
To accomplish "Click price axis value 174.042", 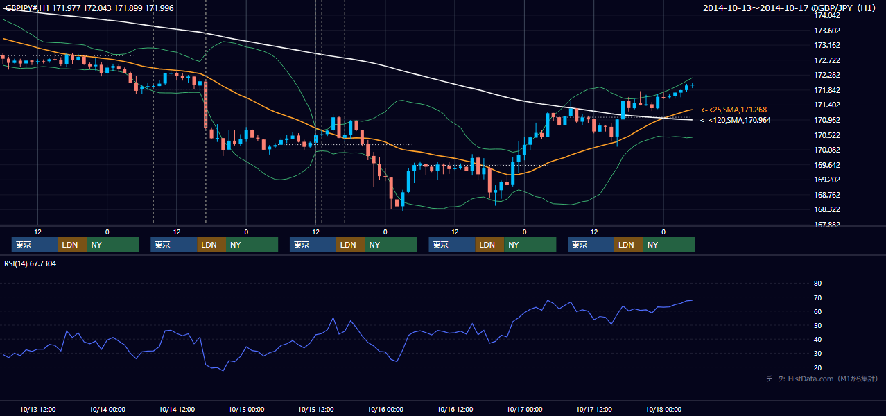I will [x=827, y=15].
